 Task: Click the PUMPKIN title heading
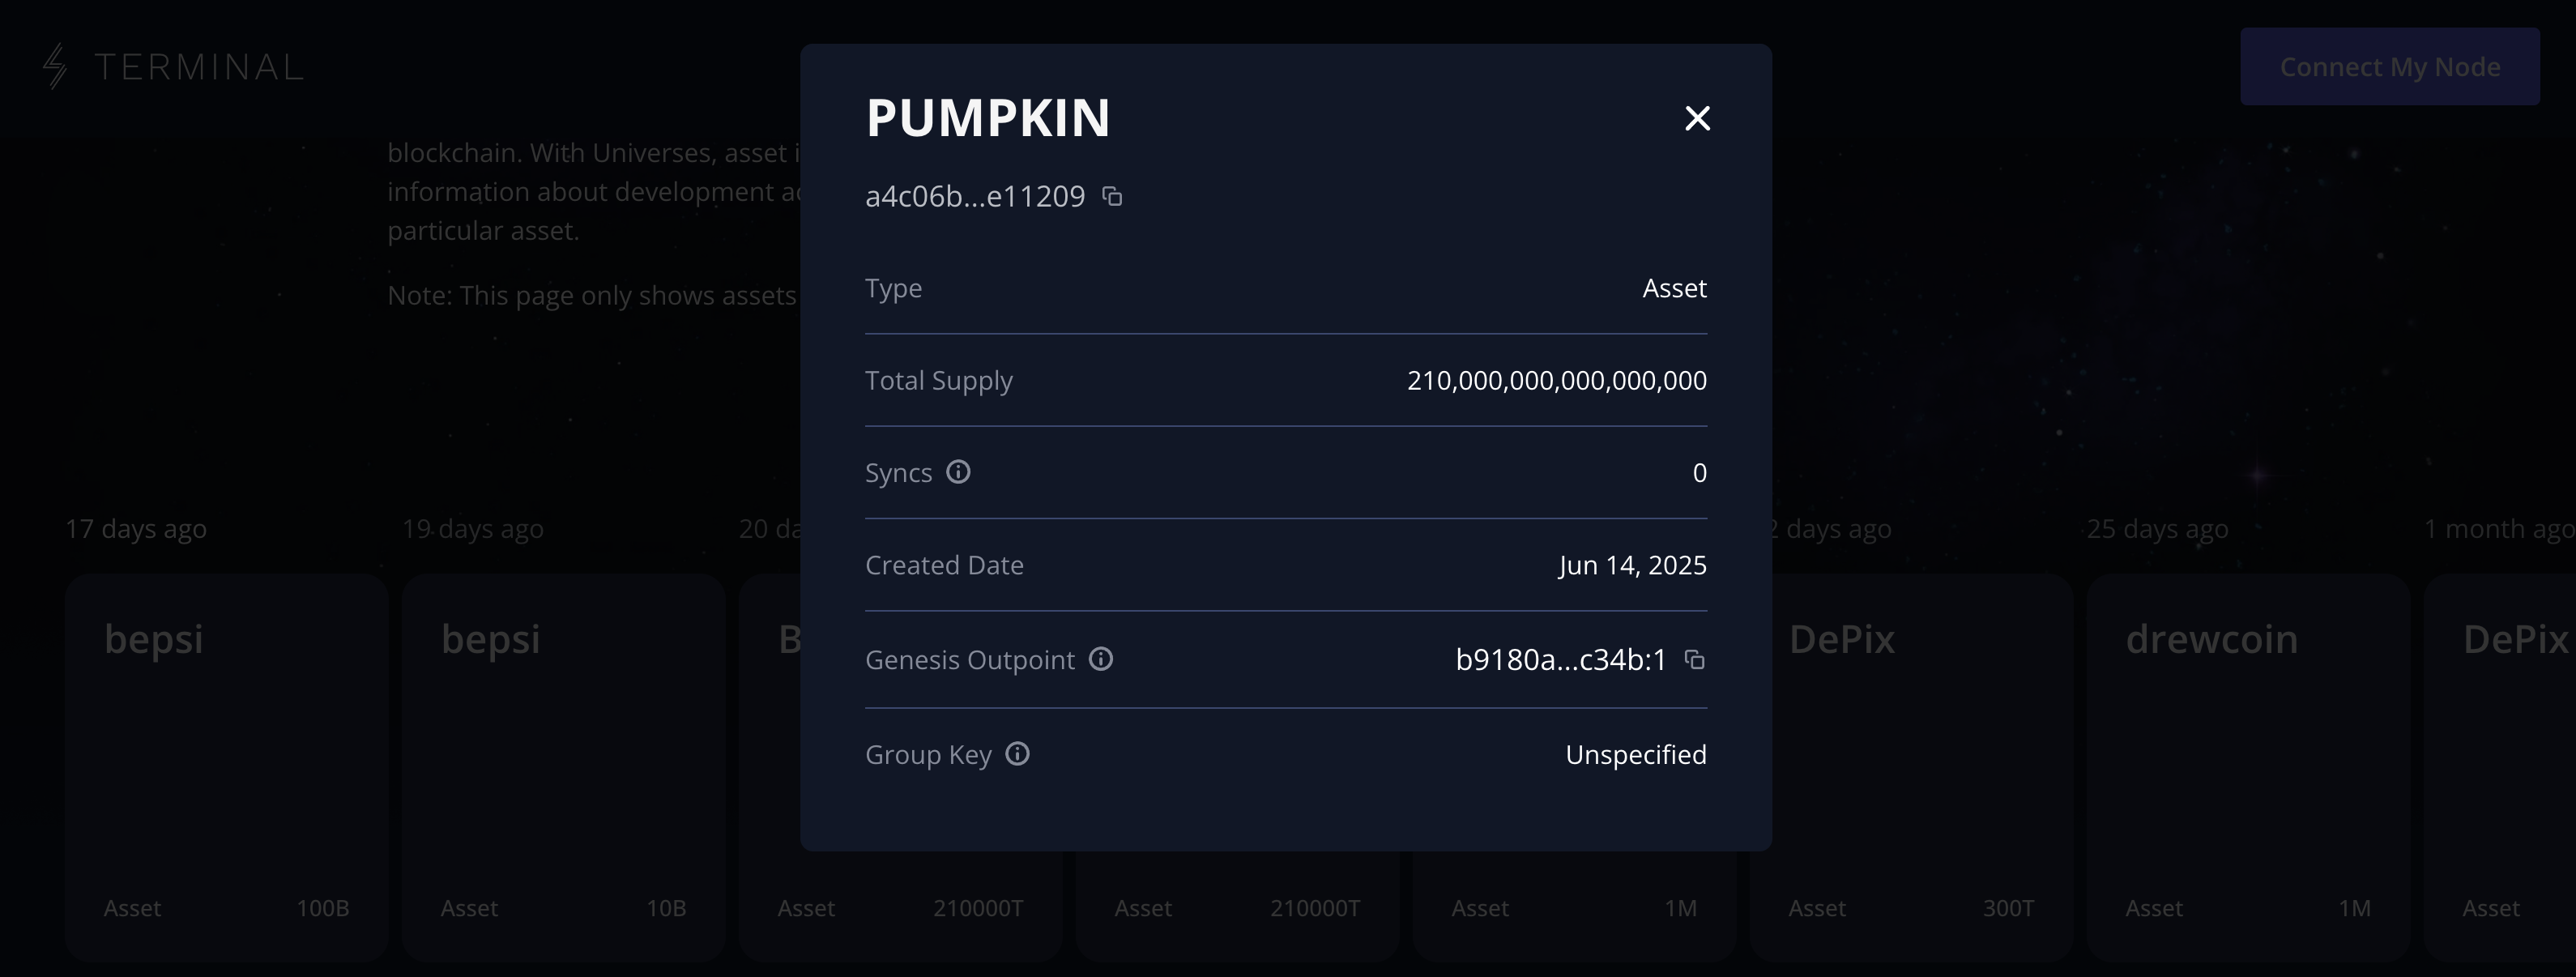988,118
